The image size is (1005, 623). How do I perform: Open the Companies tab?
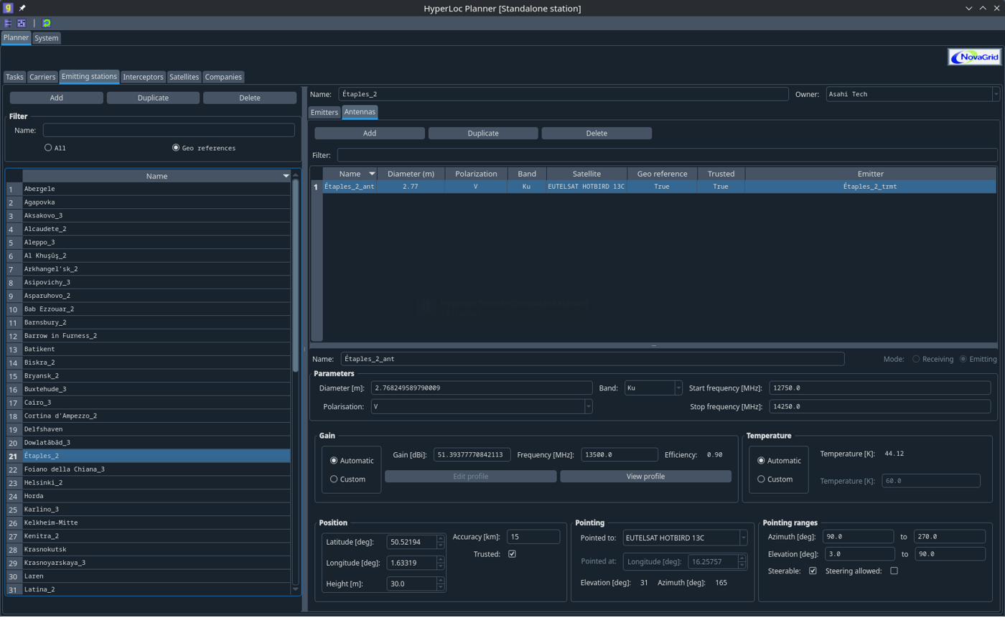[x=223, y=77]
